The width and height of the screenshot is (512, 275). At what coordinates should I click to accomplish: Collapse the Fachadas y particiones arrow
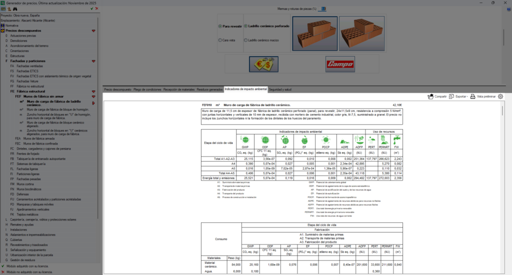pyautogui.click(x=93, y=61)
